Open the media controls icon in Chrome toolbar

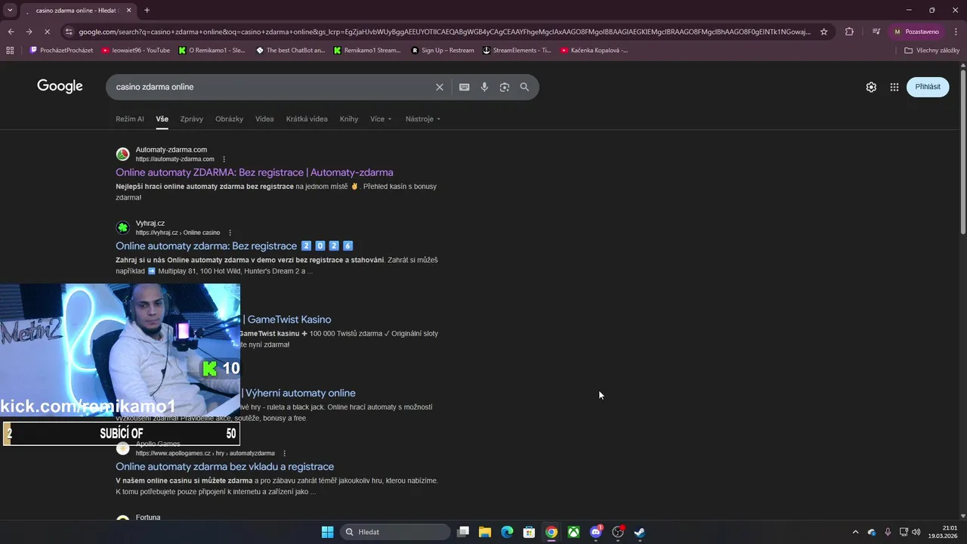point(876,32)
